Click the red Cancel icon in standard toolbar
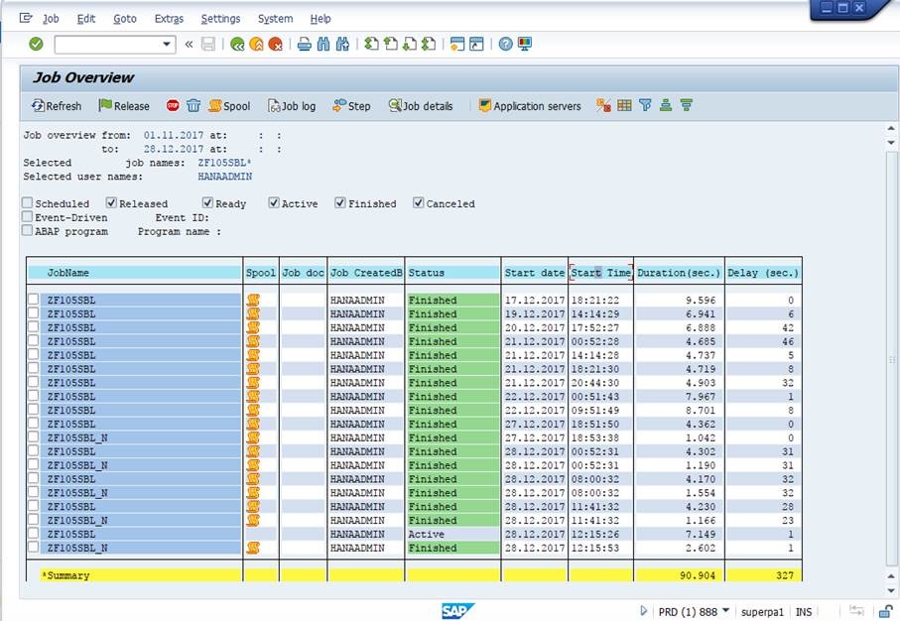The image size is (900, 621). pos(276,45)
